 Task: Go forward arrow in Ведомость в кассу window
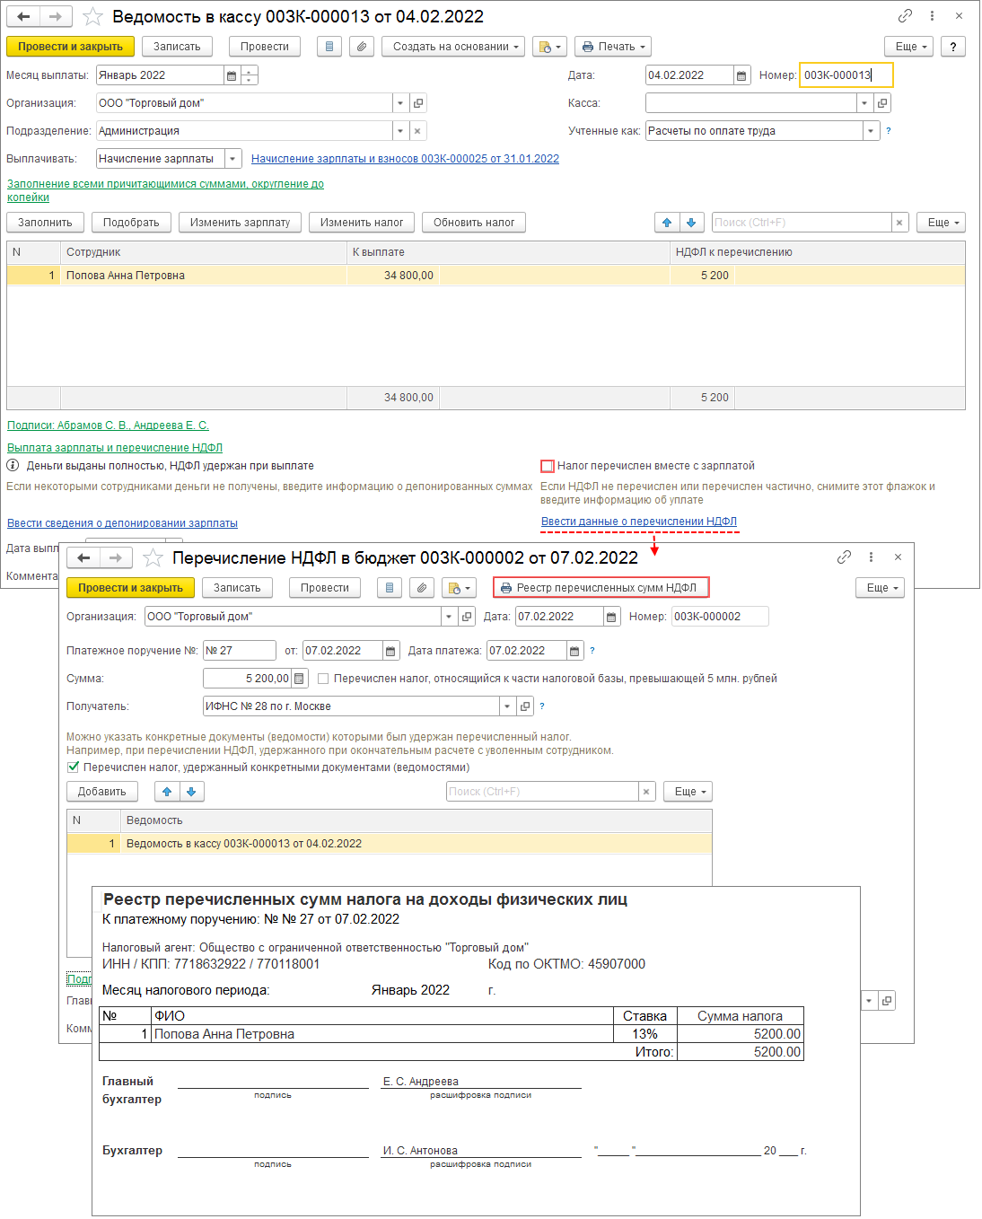tap(56, 17)
